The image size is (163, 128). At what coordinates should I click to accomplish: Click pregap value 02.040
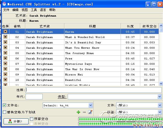[x=149, y=69]
